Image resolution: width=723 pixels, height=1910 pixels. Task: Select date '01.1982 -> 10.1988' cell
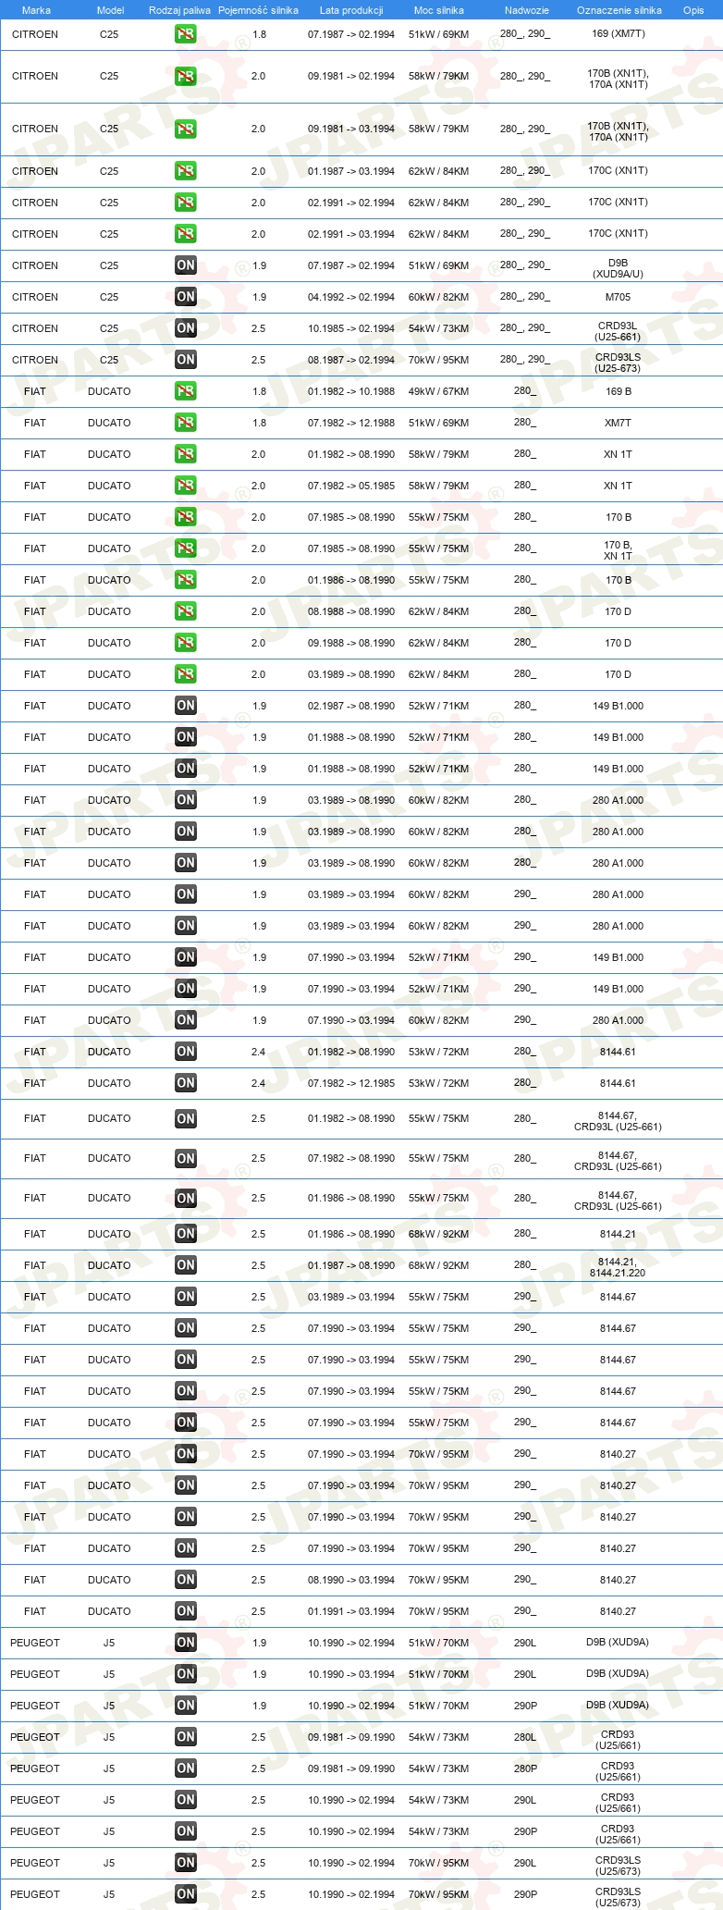(351, 391)
